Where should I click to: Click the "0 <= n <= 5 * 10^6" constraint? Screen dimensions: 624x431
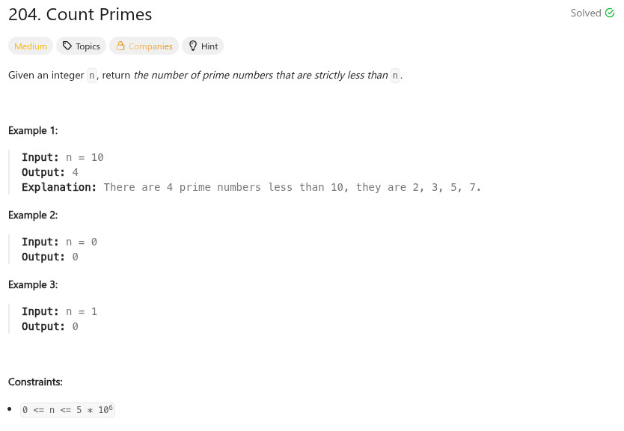(x=68, y=410)
